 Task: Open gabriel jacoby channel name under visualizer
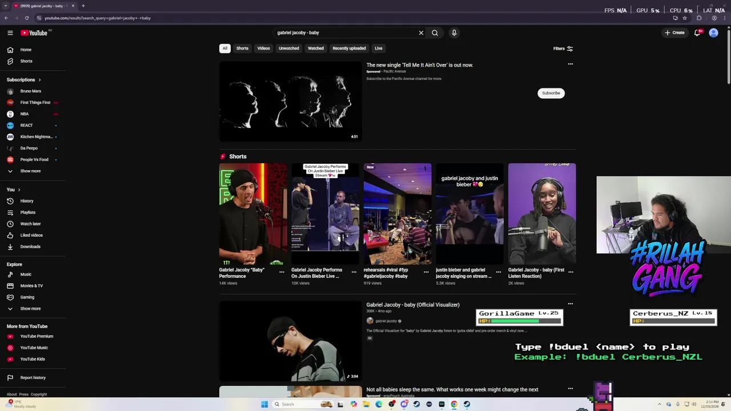[x=386, y=321]
